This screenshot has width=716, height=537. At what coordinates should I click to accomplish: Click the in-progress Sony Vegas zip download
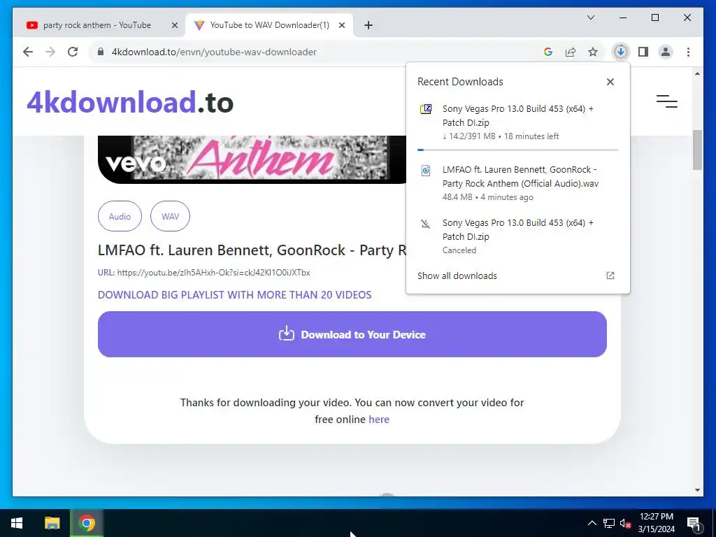pos(518,122)
